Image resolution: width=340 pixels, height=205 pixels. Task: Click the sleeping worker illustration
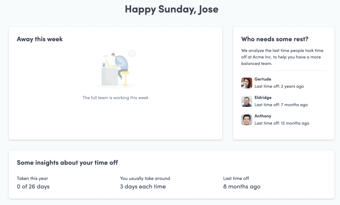pos(116,70)
